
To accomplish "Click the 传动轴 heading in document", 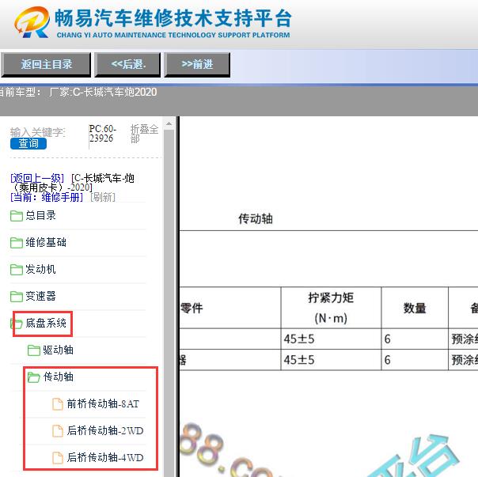I will click(x=256, y=219).
